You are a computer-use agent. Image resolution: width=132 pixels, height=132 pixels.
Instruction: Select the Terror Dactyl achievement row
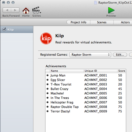(x=85, y=111)
